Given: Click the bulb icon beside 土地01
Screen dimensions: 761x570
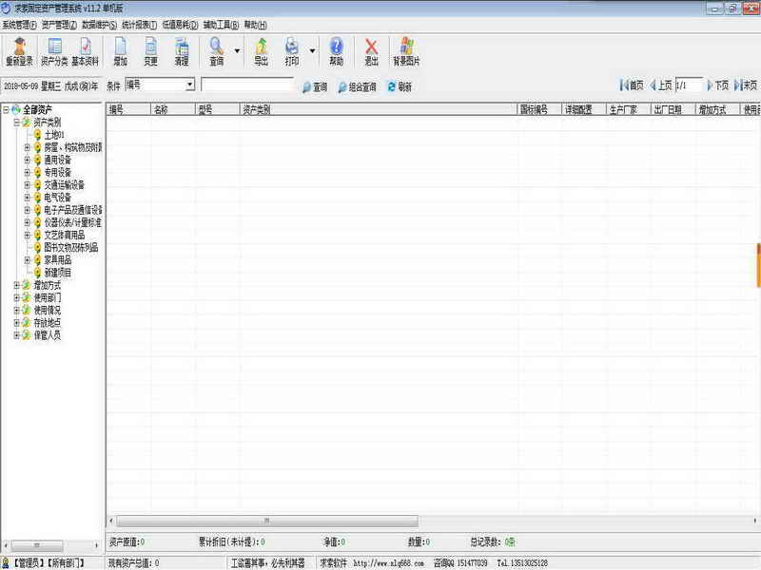Looking at the screenshot, I should coord(37,135).
